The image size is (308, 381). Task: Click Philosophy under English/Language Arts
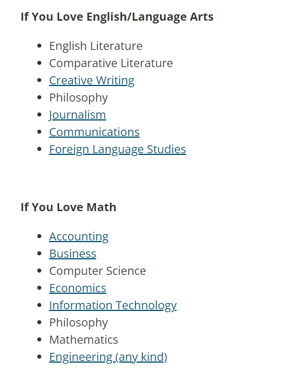[79, 98]
